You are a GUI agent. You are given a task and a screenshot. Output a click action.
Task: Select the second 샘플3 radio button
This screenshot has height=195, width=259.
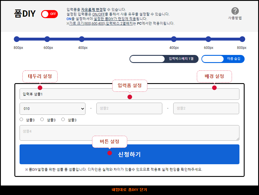coord(42,120)
